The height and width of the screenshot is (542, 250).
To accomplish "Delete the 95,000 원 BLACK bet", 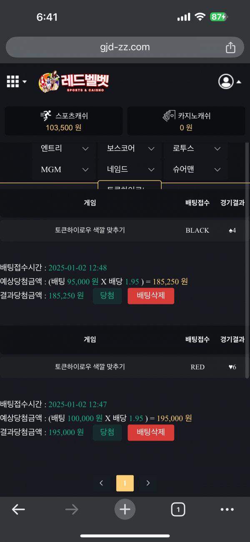I will click(150, 296).
